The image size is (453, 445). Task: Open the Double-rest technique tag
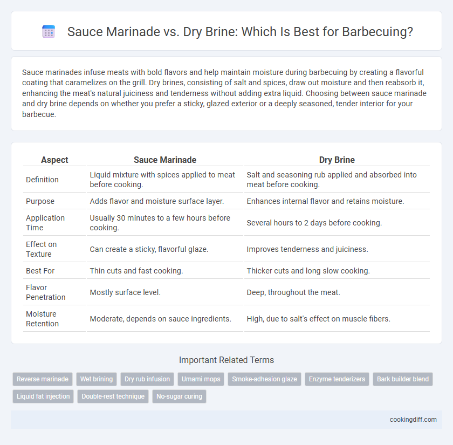point(113,396)
